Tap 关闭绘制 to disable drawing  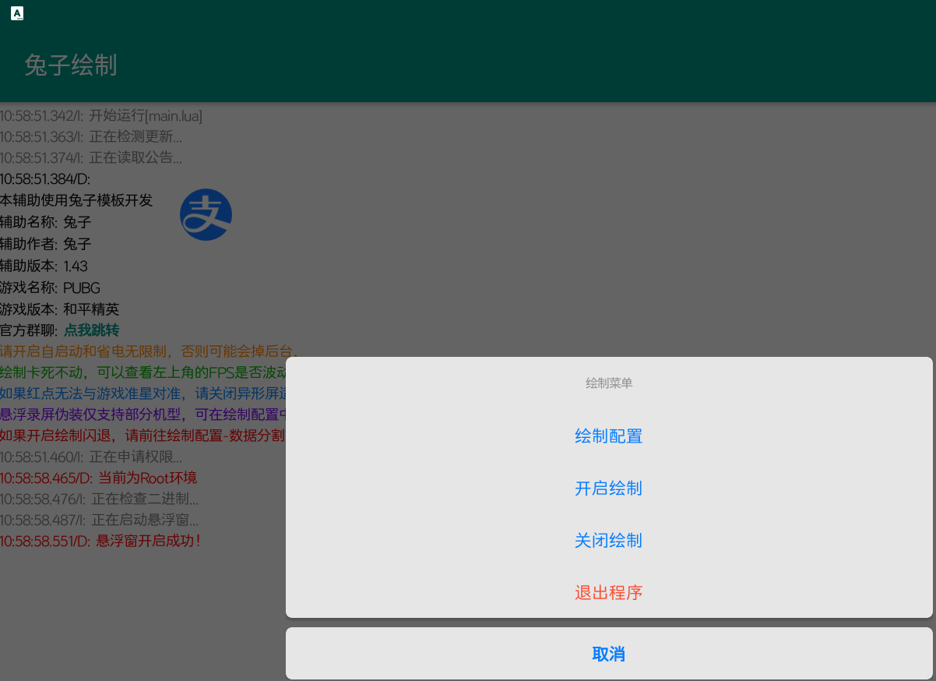[x=608, y=541]
